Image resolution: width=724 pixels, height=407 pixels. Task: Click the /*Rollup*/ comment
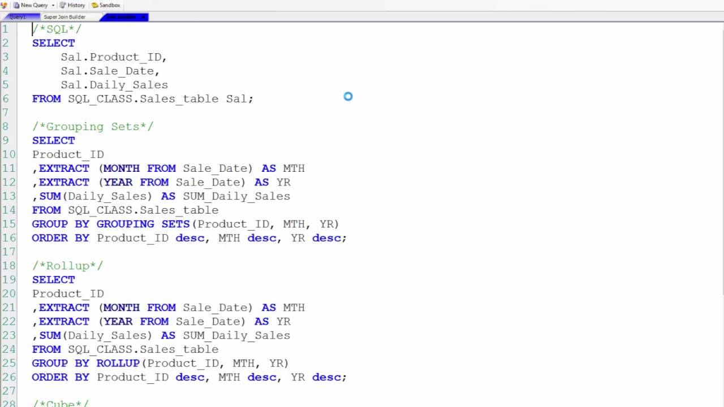click(67, 266)
